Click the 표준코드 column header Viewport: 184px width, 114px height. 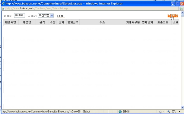(163, 22)
